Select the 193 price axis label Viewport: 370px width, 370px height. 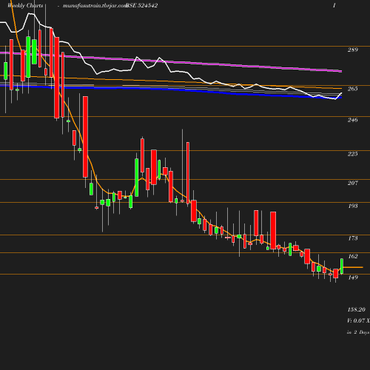[353, 206]
